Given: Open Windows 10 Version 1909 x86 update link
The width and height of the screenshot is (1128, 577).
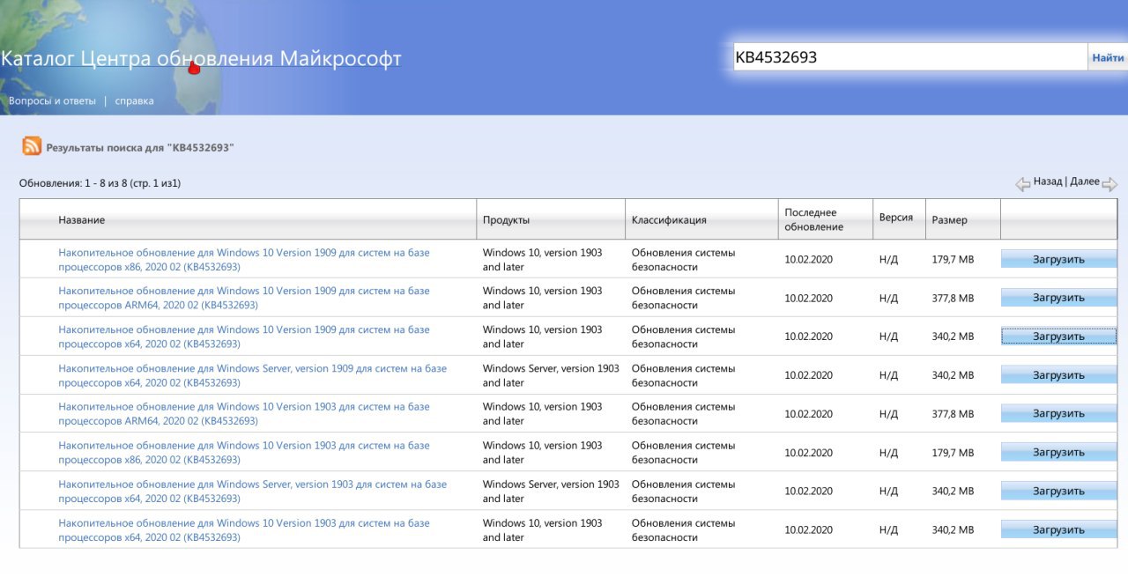Looking at the screenshot, I should [x=244, y=259].
